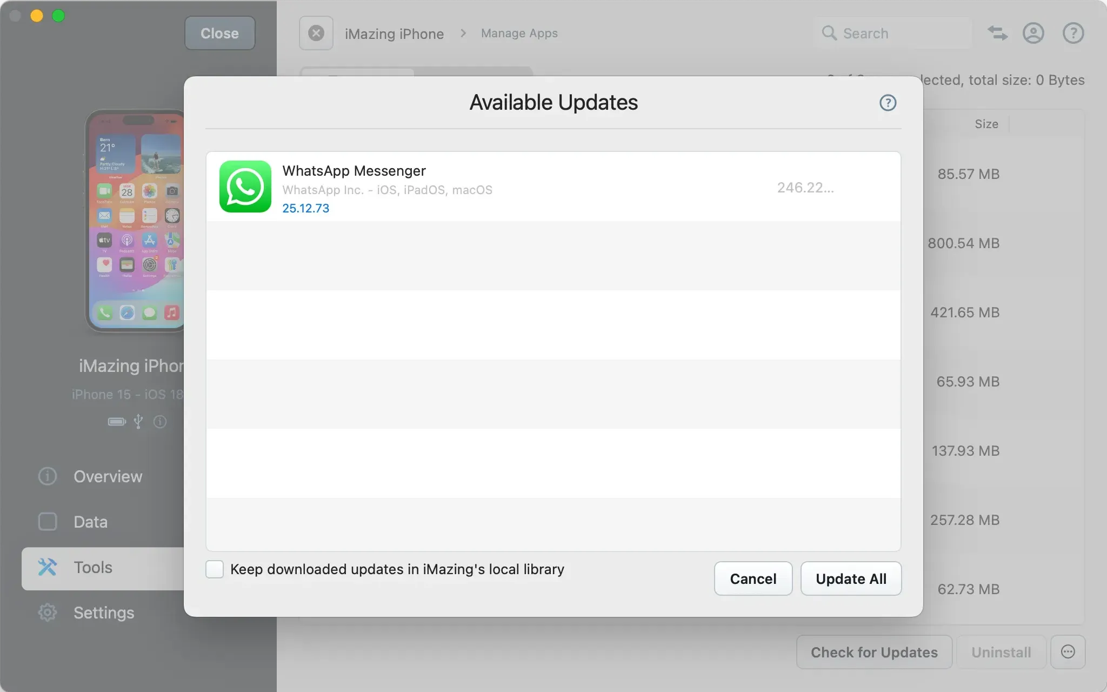This screenshot has width=1107, height=692.
Task: Click the device transfer icon top right
Action: click(x=997, y=33)
